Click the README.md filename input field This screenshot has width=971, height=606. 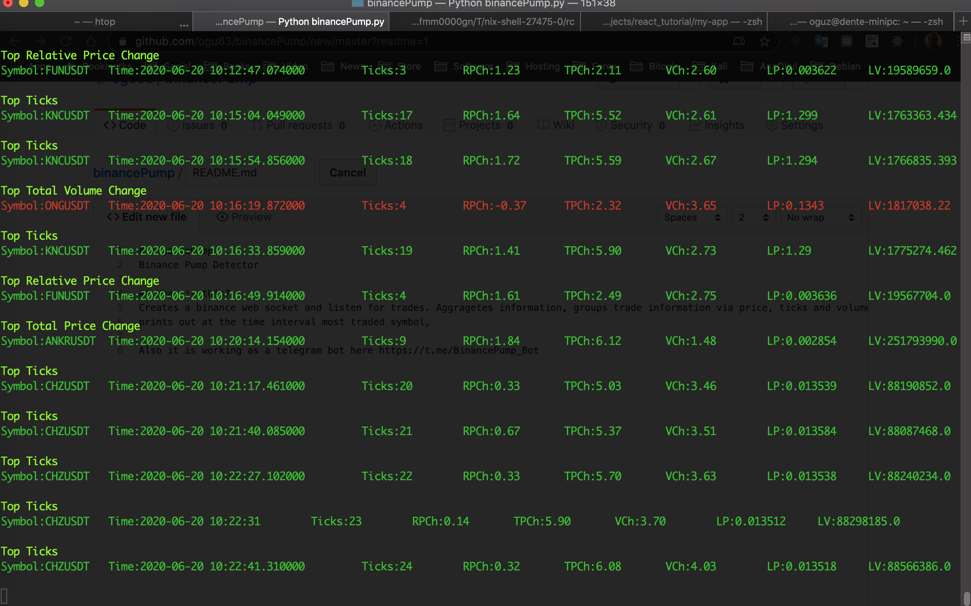250,173
